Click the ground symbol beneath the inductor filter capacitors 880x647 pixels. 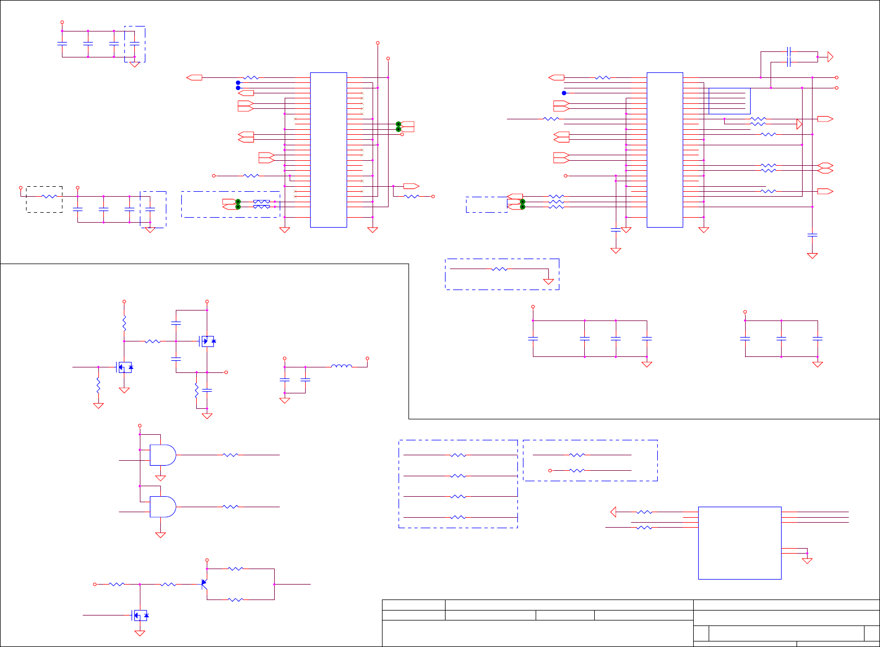(x=285, y=401)
